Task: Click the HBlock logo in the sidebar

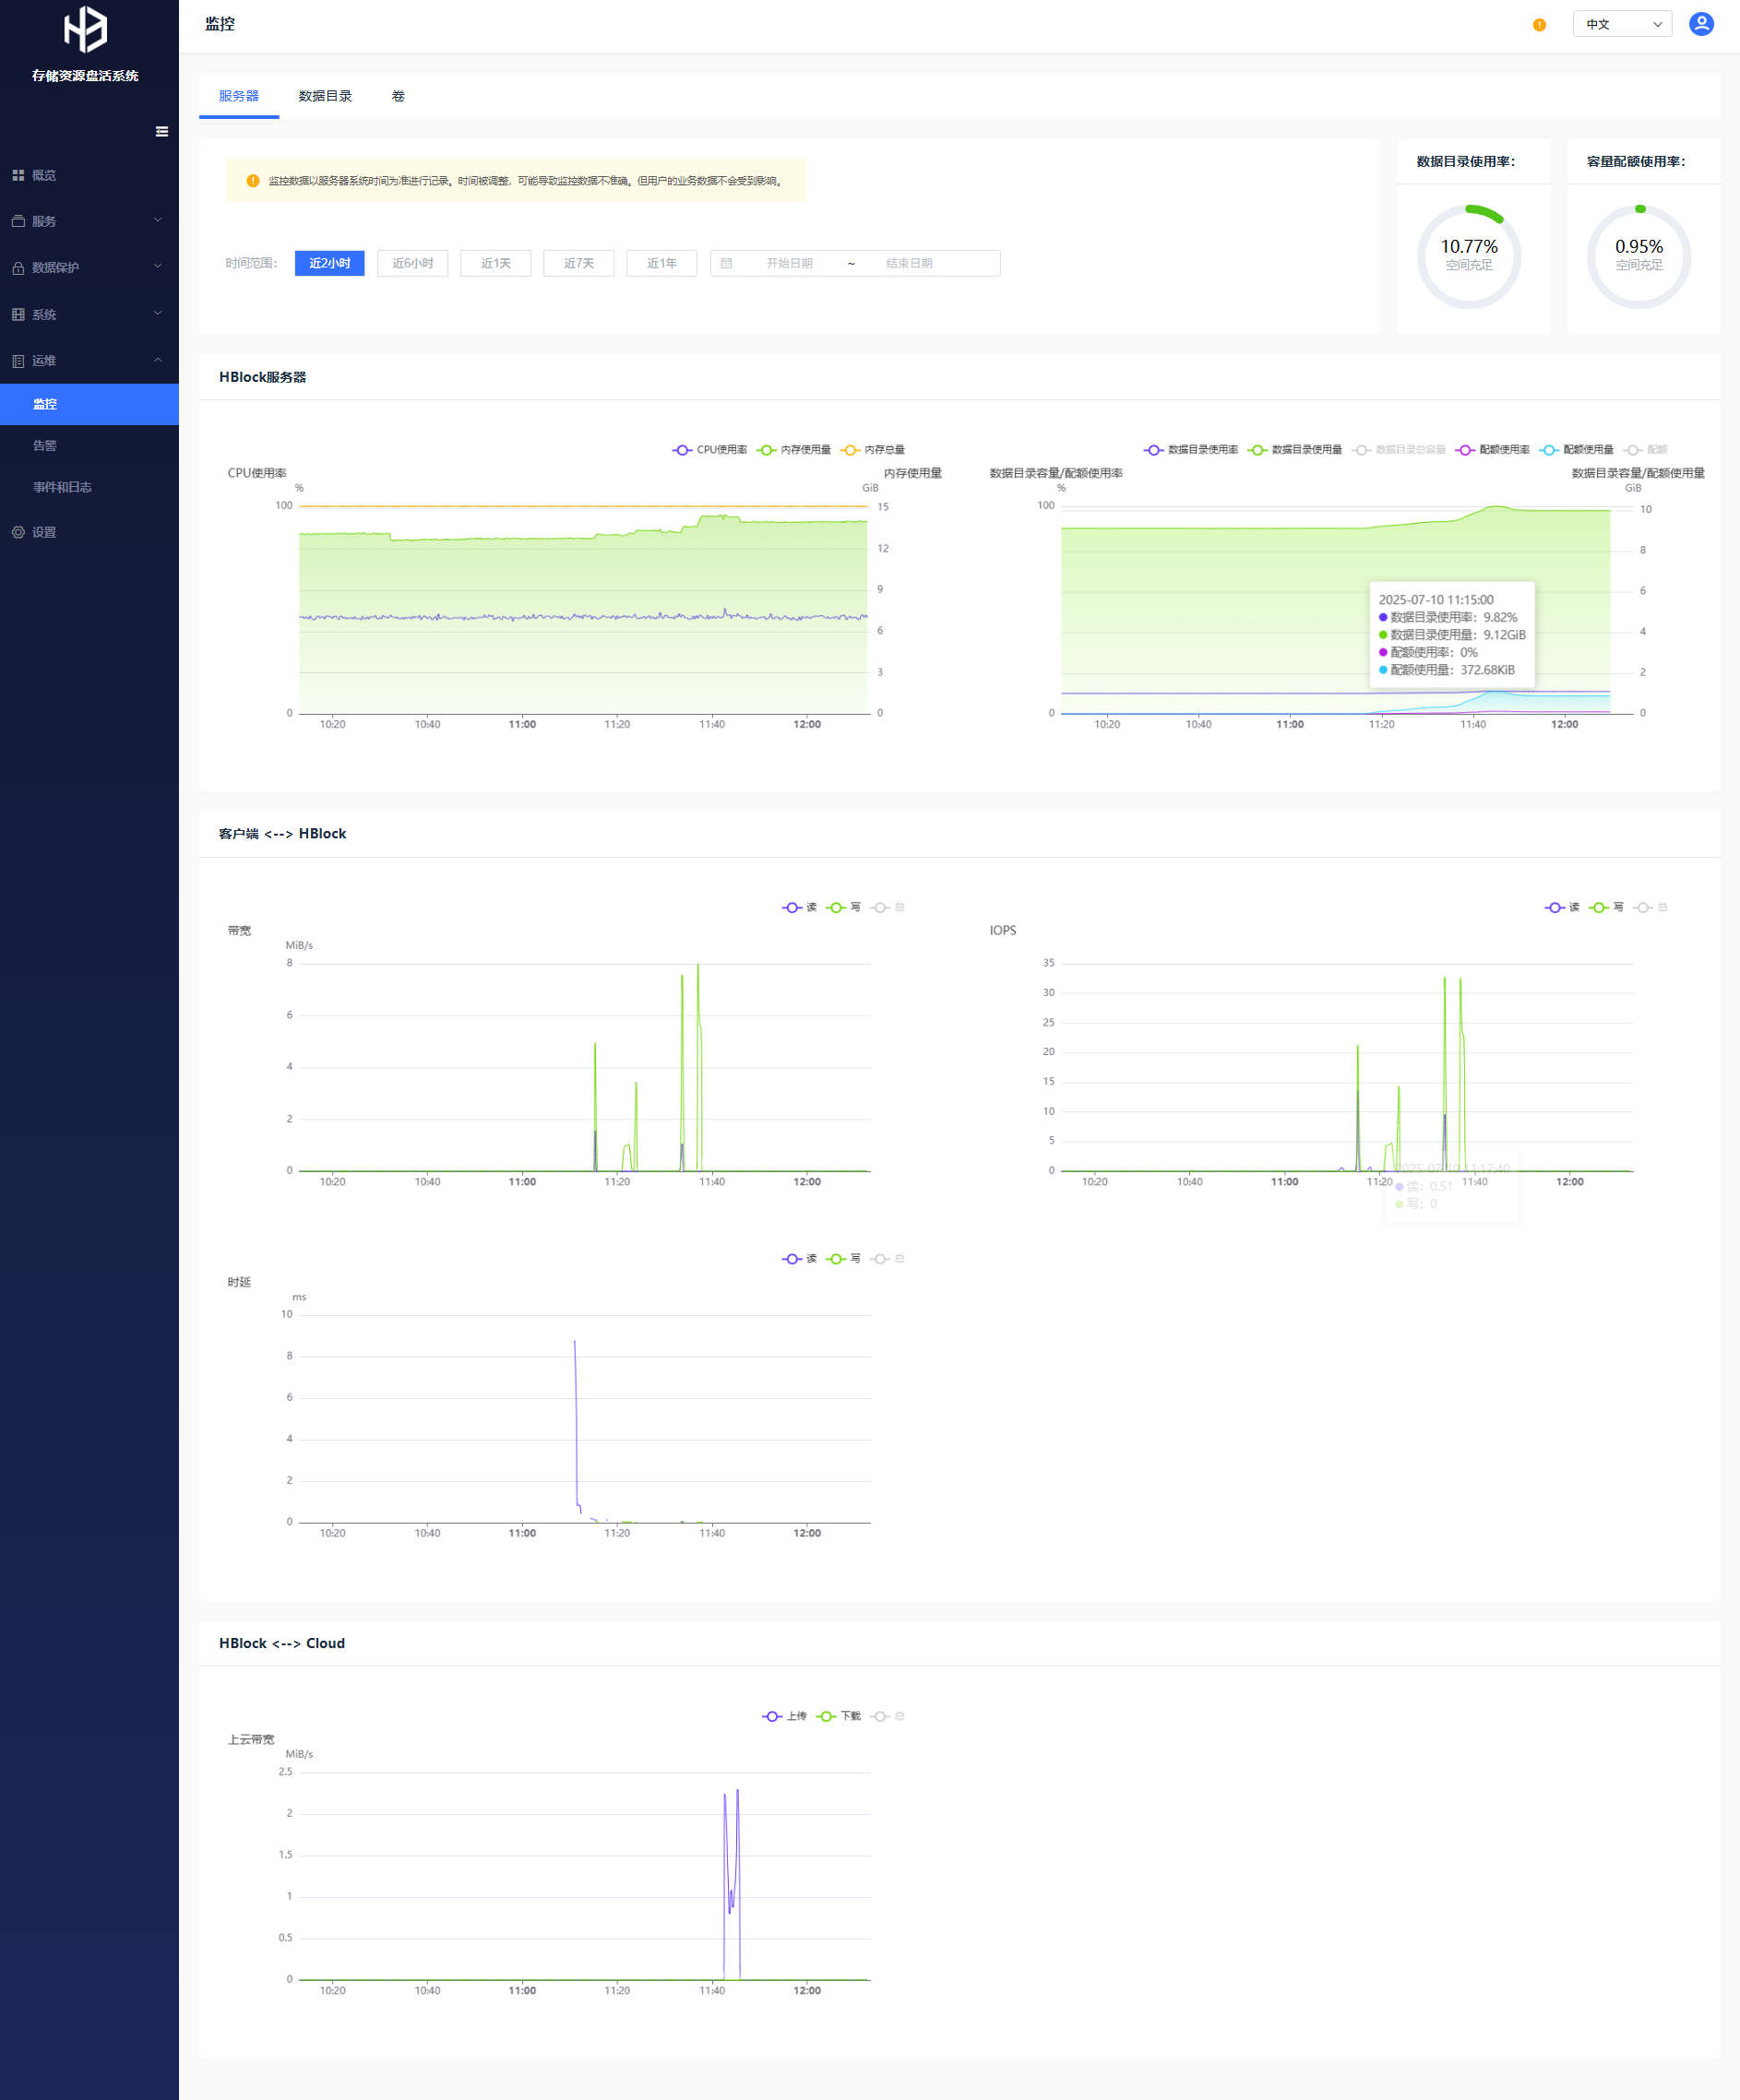Action: point(85,29)
